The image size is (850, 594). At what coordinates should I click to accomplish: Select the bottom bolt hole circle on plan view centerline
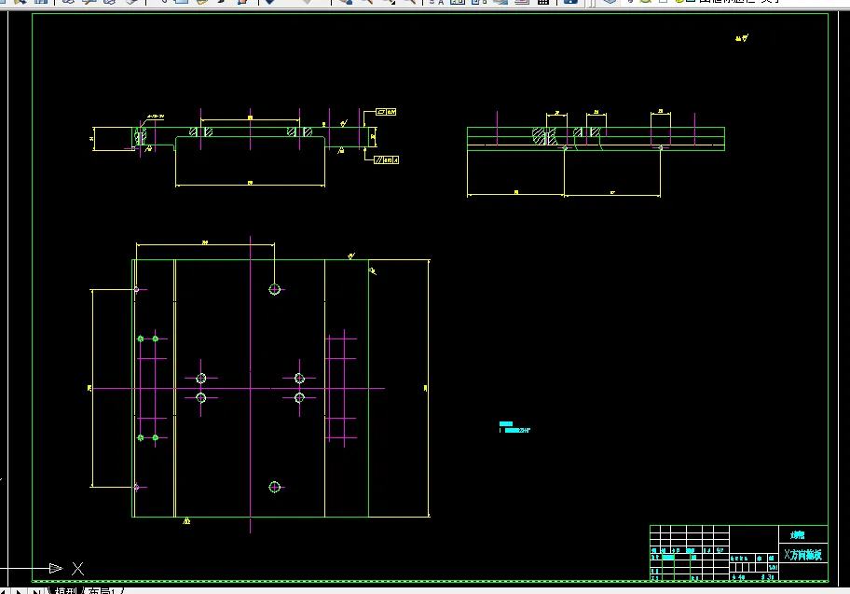click(x=274, y=487)
